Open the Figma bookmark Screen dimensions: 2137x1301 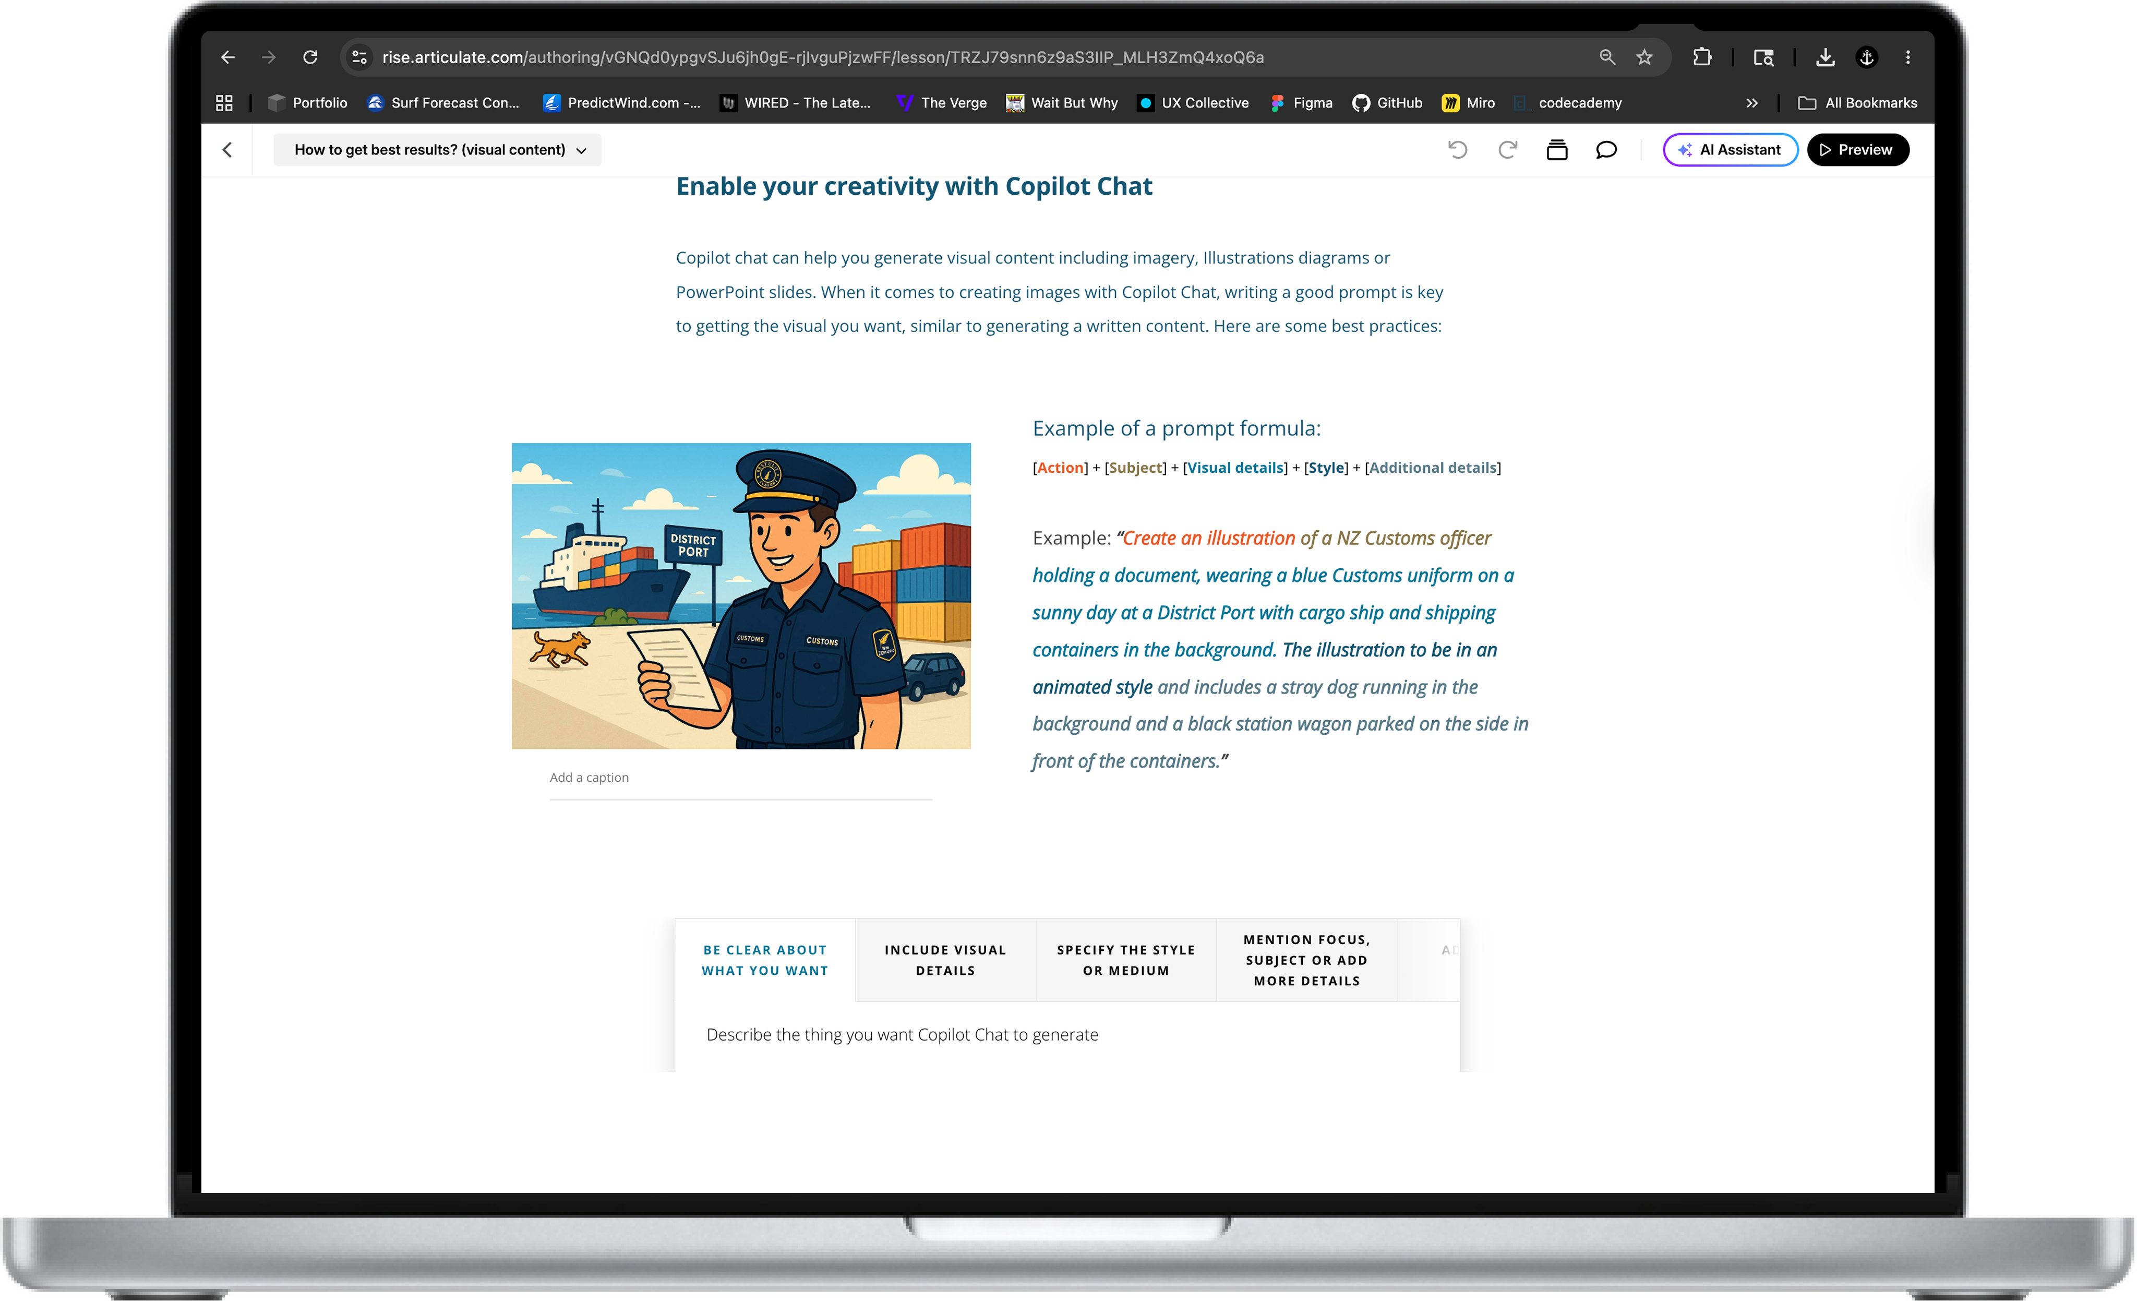coord(1301,103)
